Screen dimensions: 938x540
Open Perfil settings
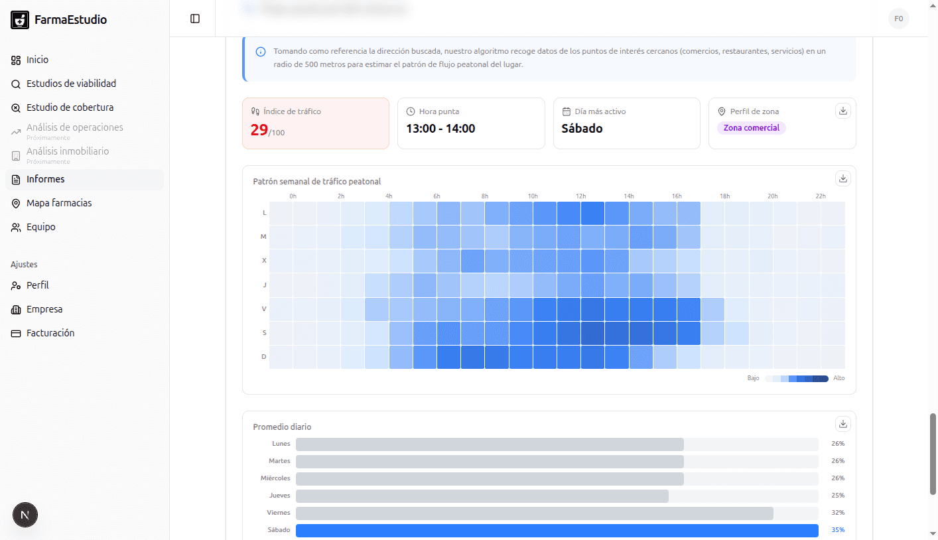click(37, 285)
